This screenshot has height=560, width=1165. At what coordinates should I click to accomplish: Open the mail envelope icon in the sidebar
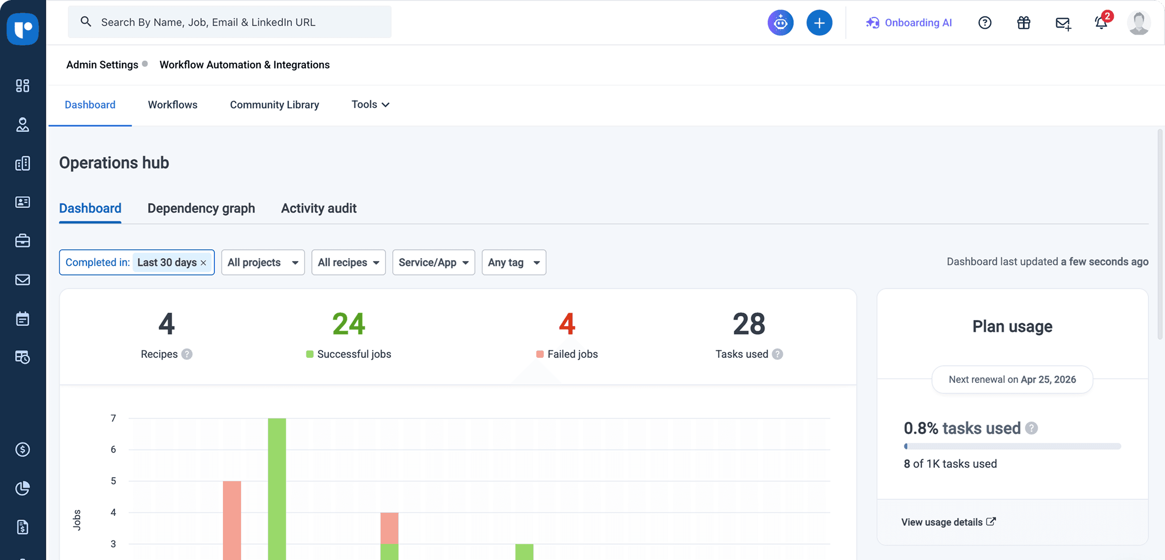pos(23,279)
